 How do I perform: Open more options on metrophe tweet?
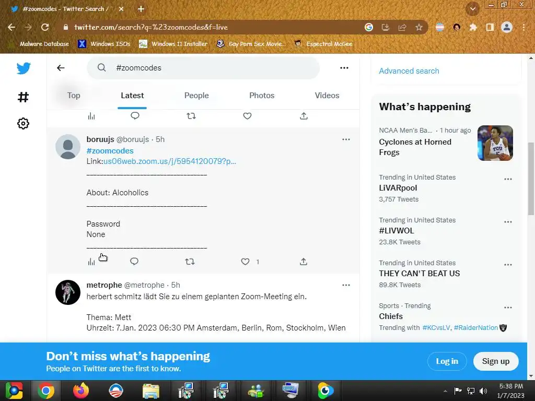[346, 285]
